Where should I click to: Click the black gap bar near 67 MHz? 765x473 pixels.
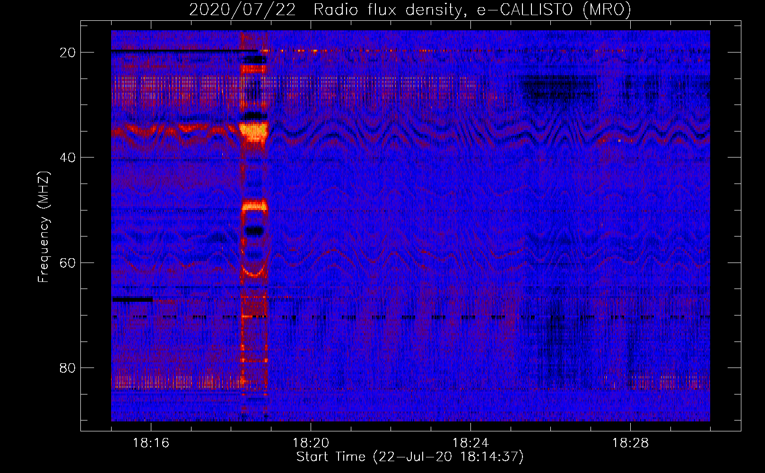132,299
